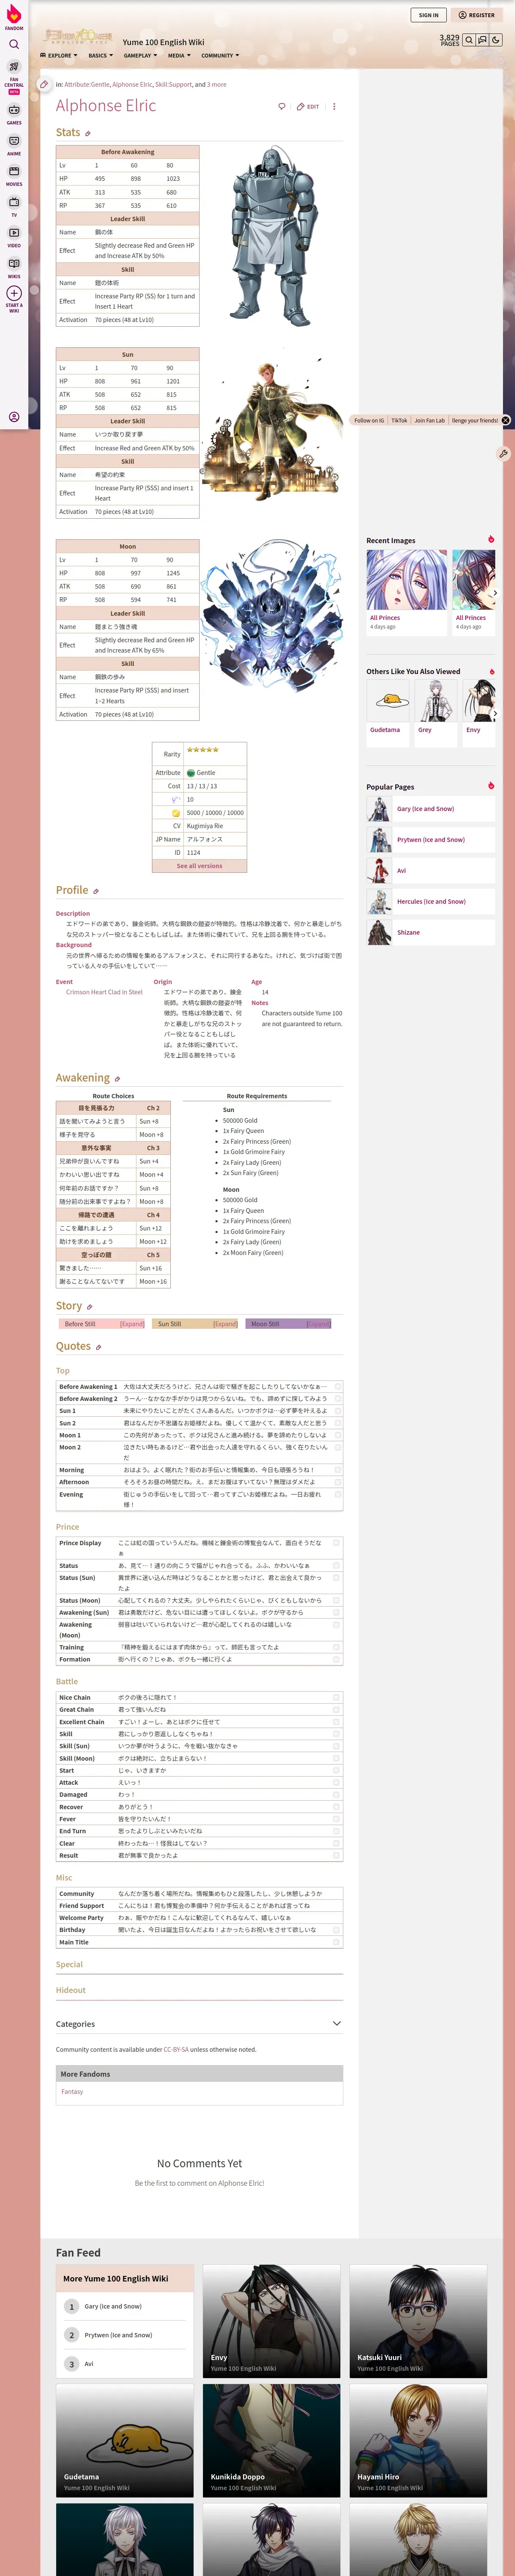Dismiss the Follow on IG banner
515x2576 pixels.
click(506, 420)
